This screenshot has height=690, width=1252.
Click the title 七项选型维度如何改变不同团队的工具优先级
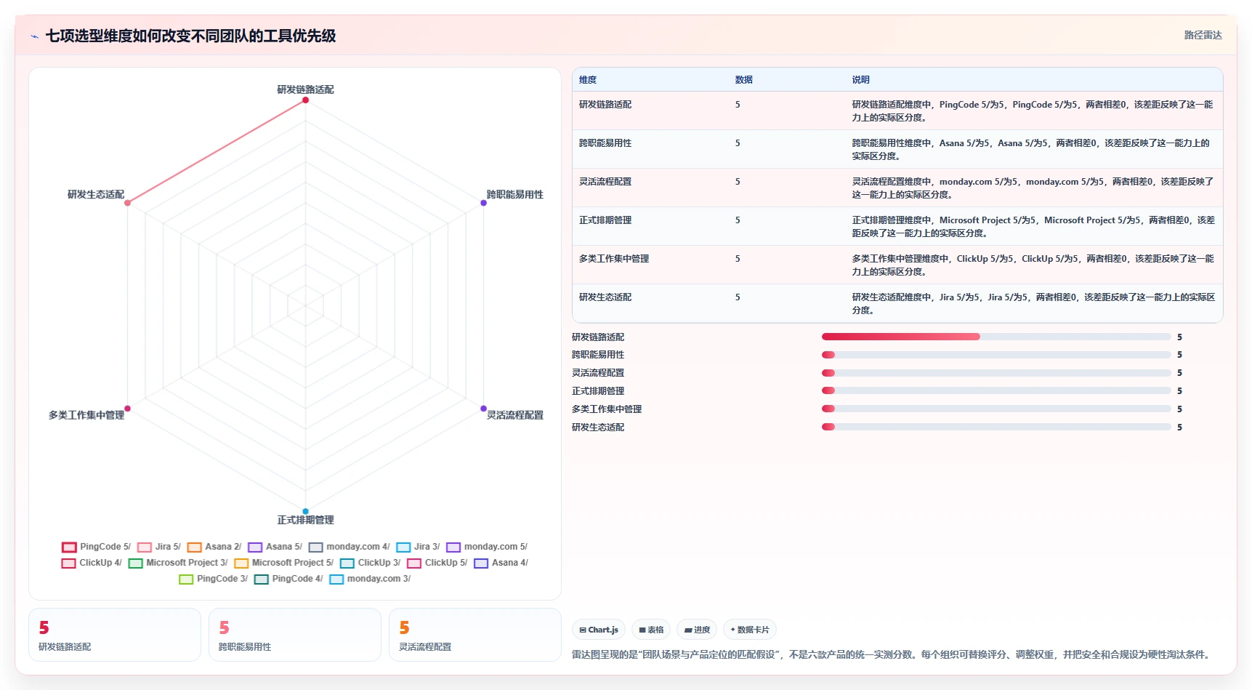[x=190, y=36]
